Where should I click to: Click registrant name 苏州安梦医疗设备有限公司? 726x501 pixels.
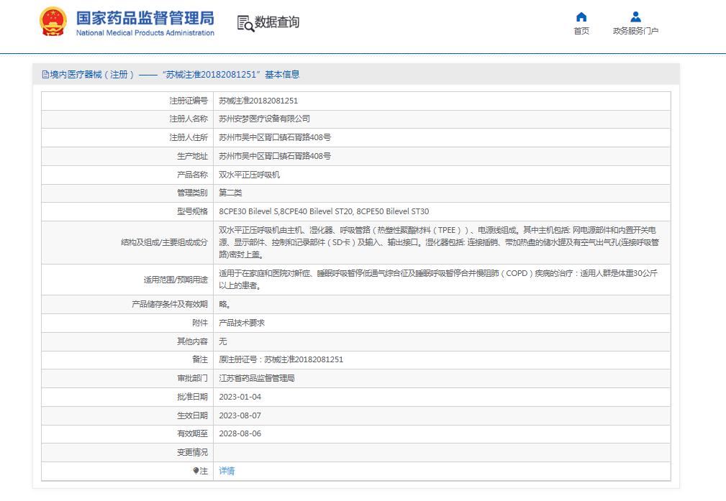[x=264, y=119]
